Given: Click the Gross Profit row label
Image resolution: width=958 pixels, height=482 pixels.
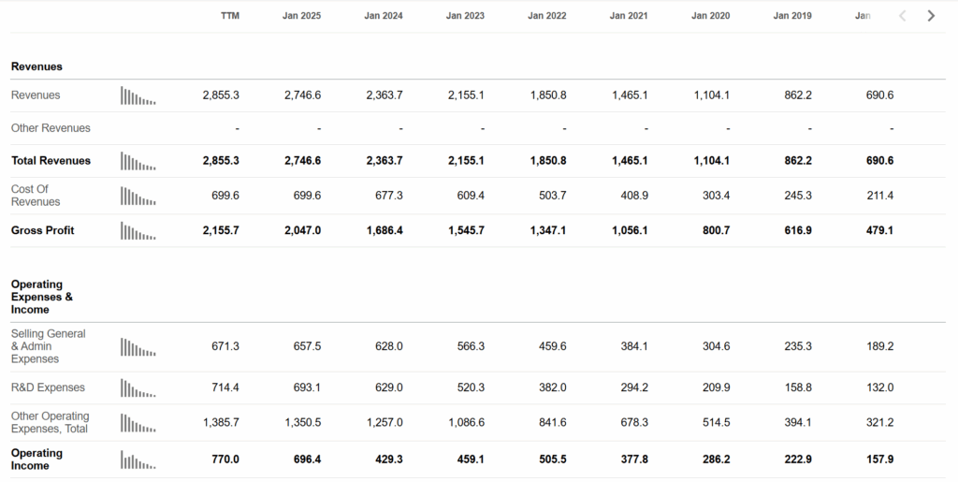Looking at the screenshot, I should [42, 230].
